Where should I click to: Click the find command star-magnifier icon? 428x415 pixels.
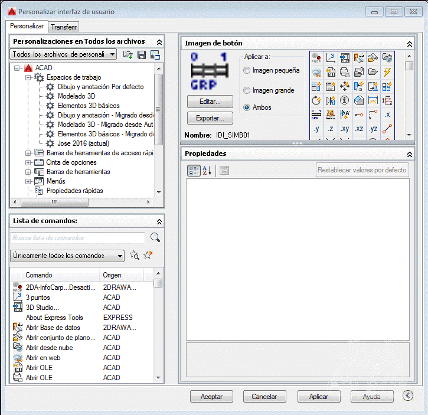tap(134, 255)
